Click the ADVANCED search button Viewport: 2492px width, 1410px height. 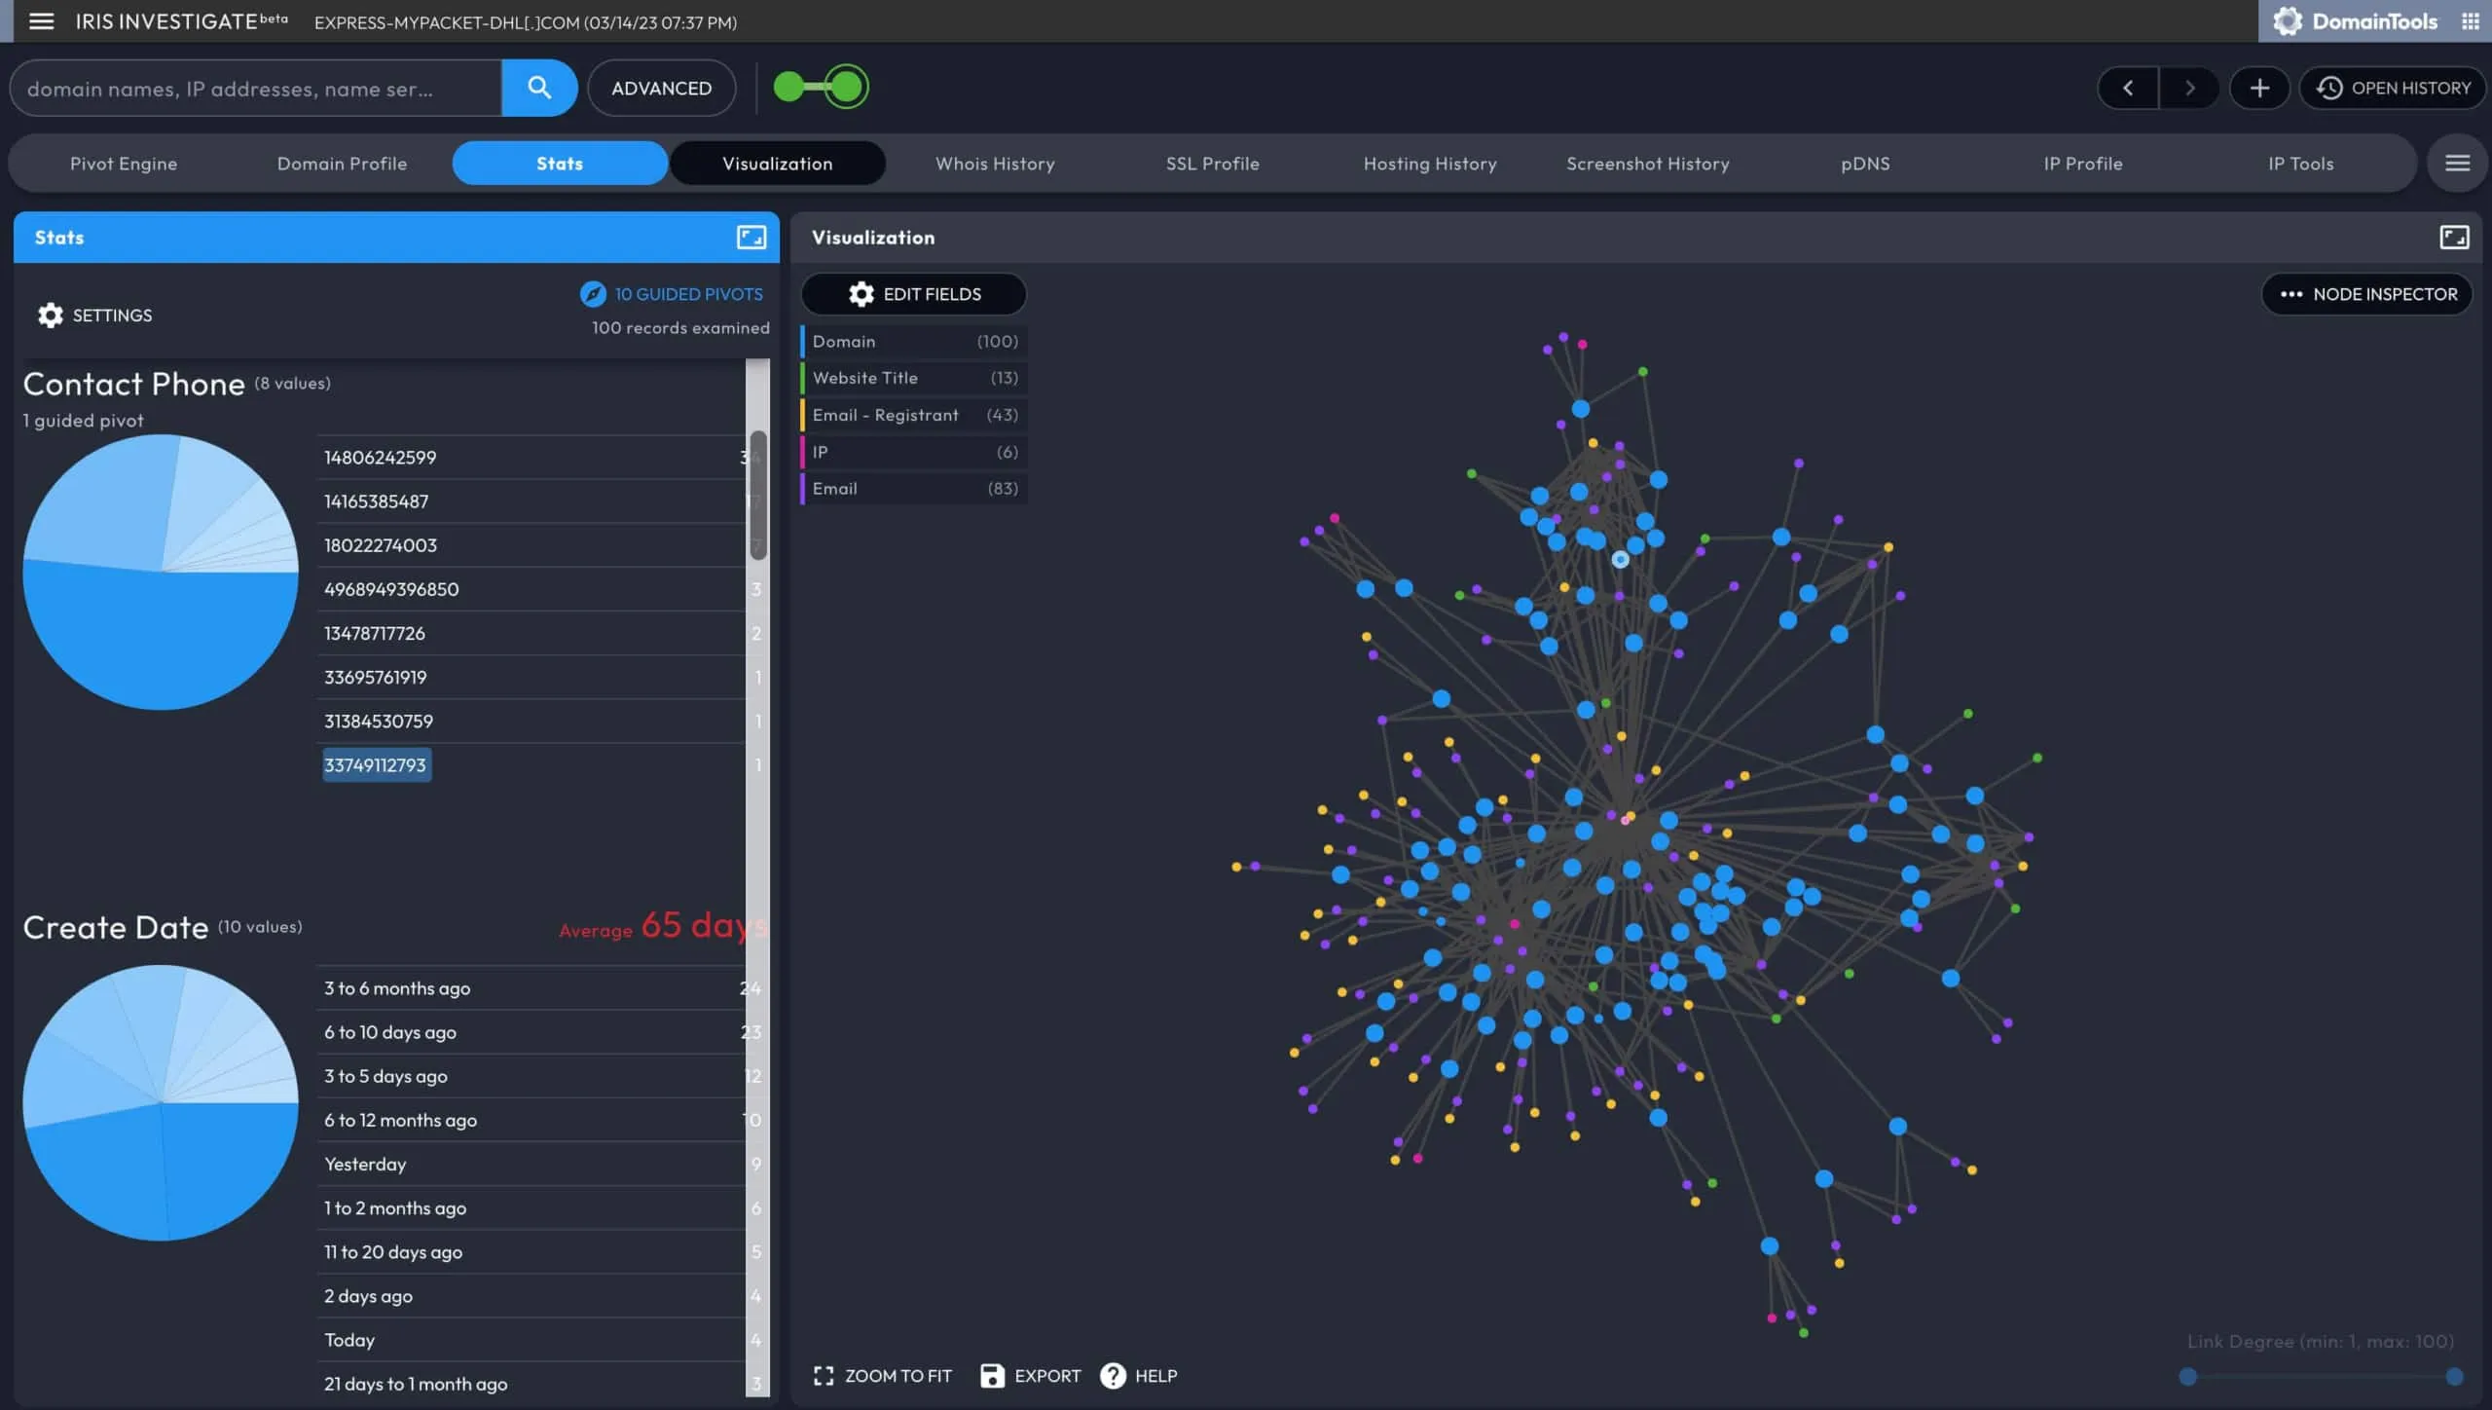click(662, 89)
